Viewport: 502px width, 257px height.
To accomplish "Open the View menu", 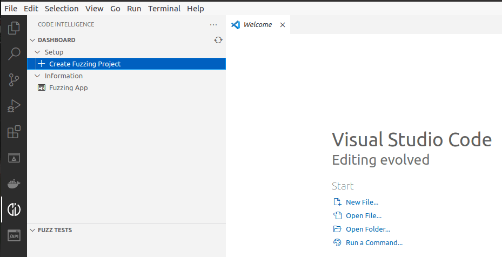I will click(95, 9).
